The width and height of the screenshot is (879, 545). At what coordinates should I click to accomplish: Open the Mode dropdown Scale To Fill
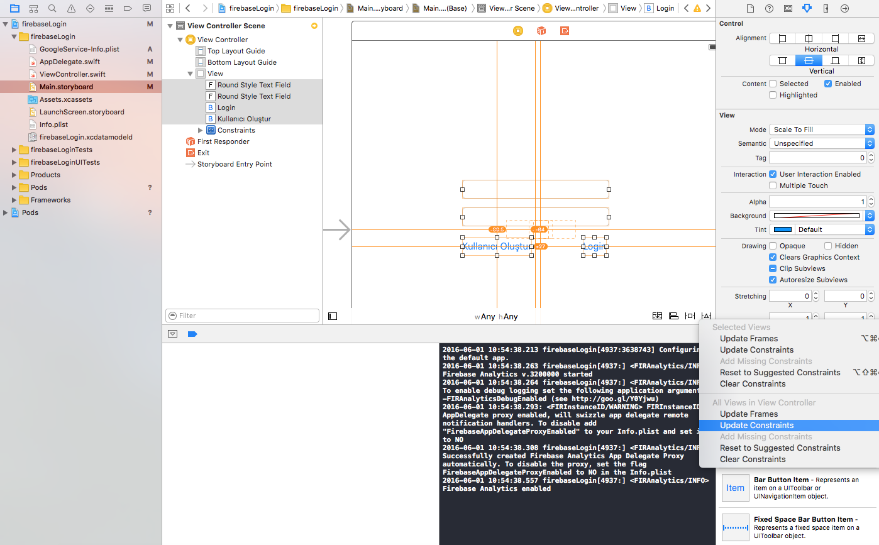tap(822, 129)
